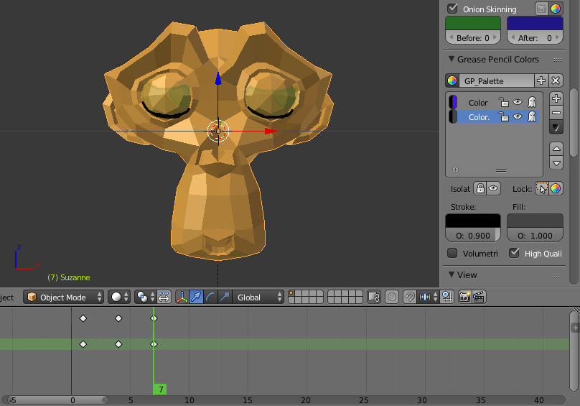Select the first scene layer button
This screenshot has width=580, height=406.
click(291, 293)
